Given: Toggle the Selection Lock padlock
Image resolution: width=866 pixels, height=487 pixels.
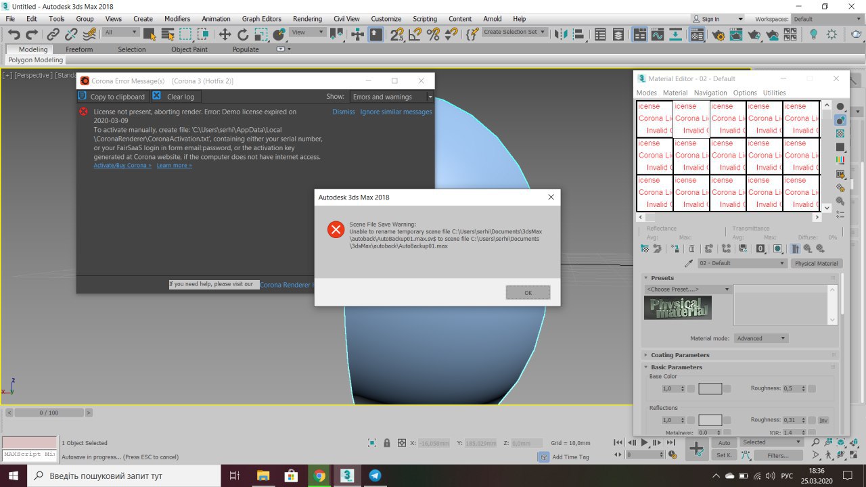Looking at the screenshot, I should 387,443.
